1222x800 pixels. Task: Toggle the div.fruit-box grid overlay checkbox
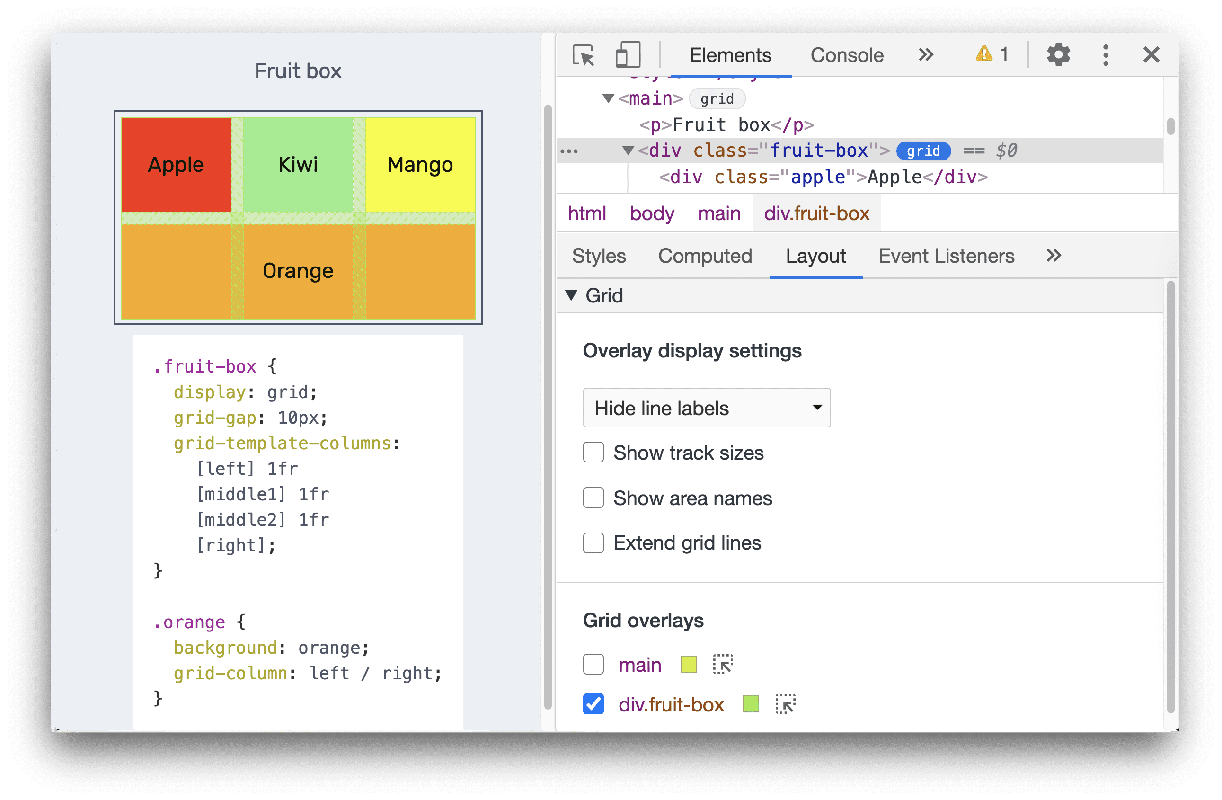[593, 704]
